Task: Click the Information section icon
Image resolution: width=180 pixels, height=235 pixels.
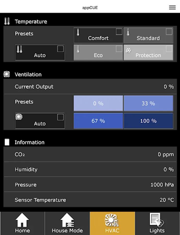Action: pyautogui.click(x=7, y=142)
